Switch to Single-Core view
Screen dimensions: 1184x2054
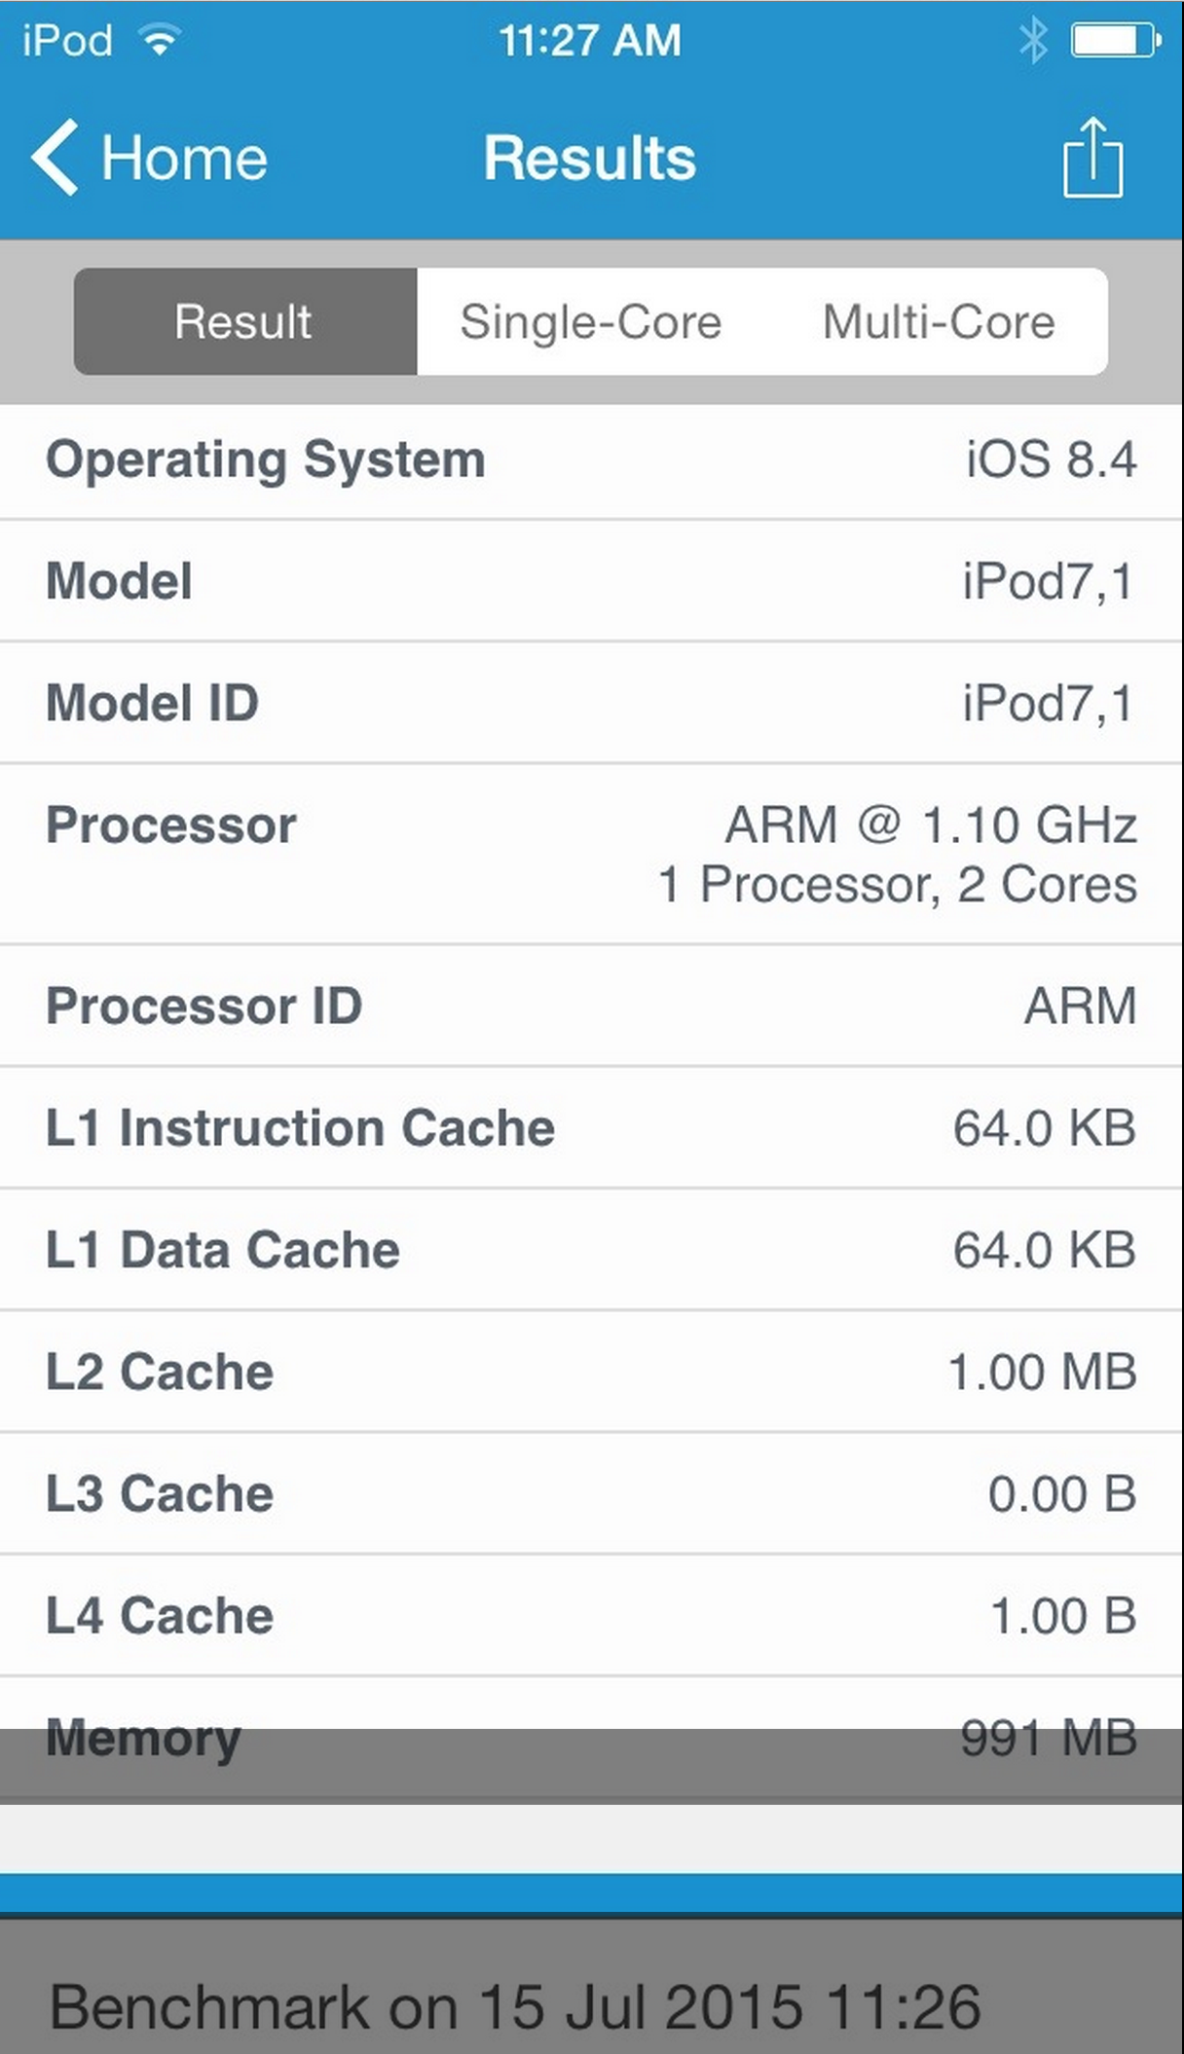coord(590,322)
